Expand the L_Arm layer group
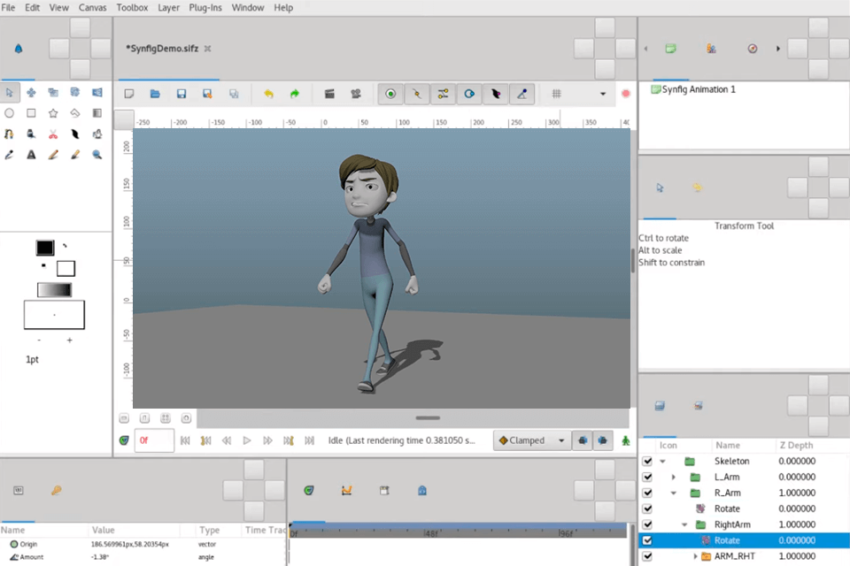The height and width of the screenshot is (566, 850). pyautogui.click(x=674, y=477)
